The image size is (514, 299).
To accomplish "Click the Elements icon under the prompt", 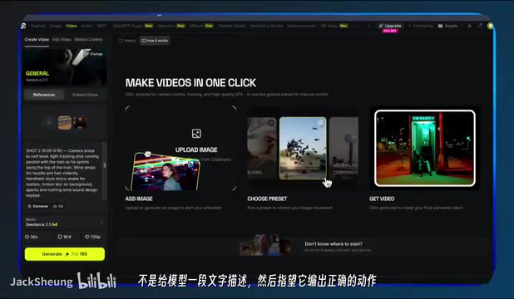I will (x=29, y=206).
